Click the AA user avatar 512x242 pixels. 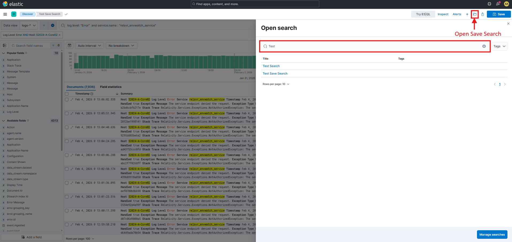point(506,4)
